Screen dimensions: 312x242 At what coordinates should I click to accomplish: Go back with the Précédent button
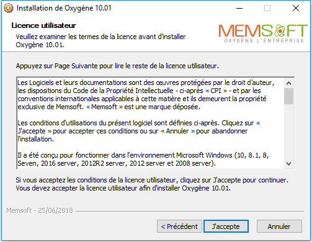tap(179, 226)
